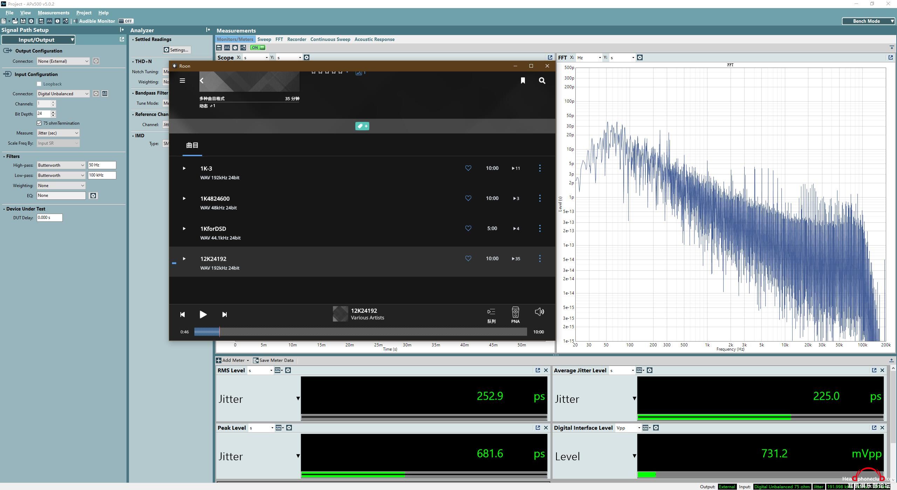The image size is (897, 490).
Task: Open the Input/Output dropdown
Action: [39, 40]
